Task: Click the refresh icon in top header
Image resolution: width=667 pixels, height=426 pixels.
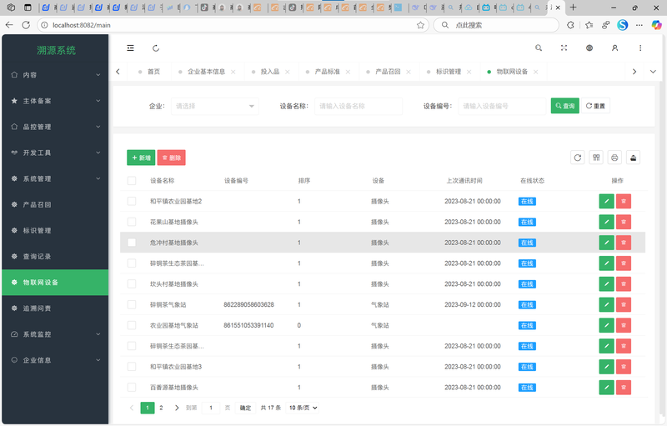Action: (156, 48)
